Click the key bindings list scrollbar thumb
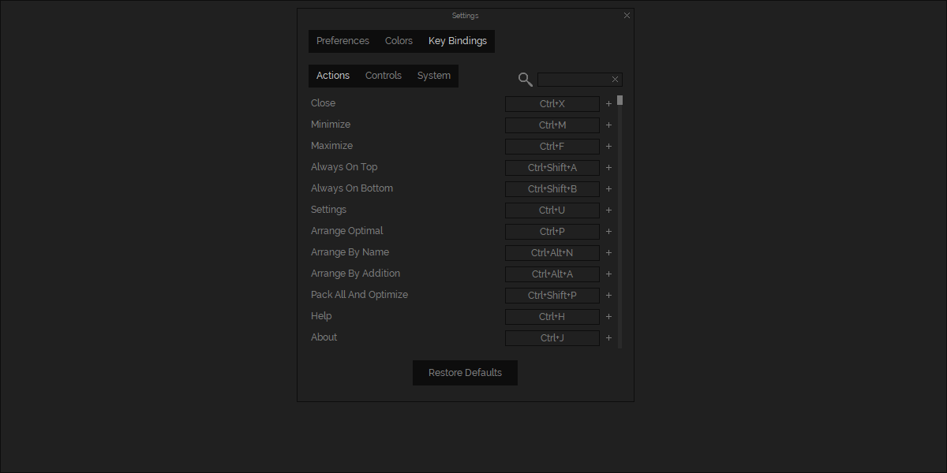 620,100
